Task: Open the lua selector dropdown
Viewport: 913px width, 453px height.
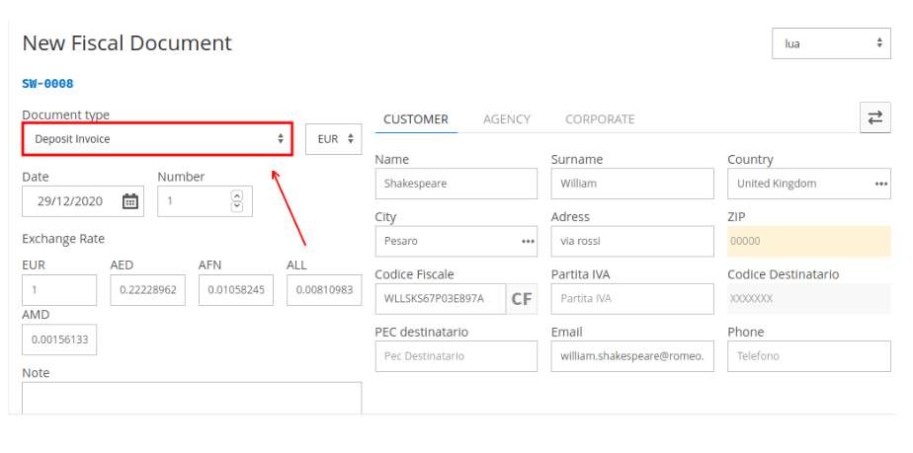Action: (x=831, y=43)
